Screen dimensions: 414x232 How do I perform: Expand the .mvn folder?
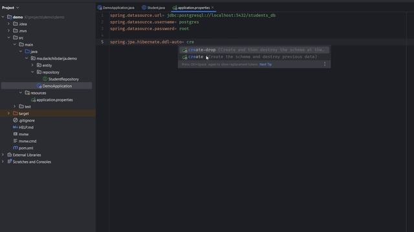pyautogui.click(x=8, y=31)
